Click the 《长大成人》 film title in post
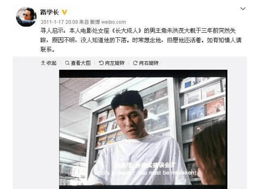Viewport: 263px width, 189px height. (127, 31)
